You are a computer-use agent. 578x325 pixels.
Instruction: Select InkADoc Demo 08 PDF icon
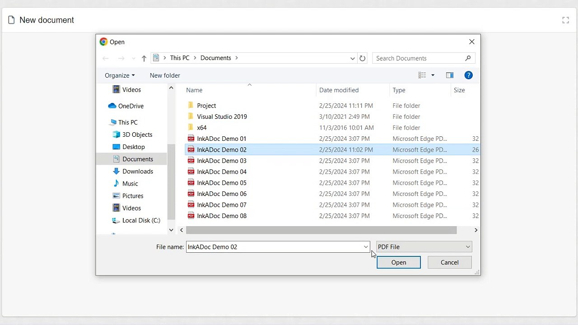[x=191, y=216]
